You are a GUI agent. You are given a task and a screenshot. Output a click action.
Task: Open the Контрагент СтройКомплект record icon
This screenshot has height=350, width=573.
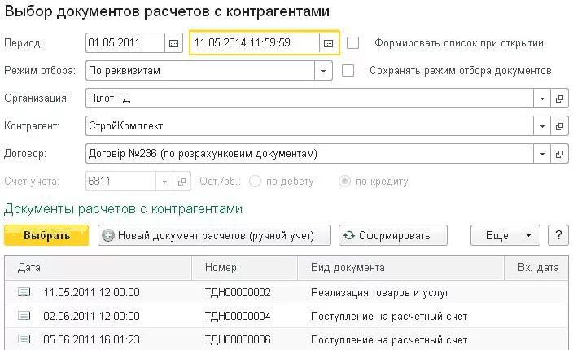[x=559, y=126]
